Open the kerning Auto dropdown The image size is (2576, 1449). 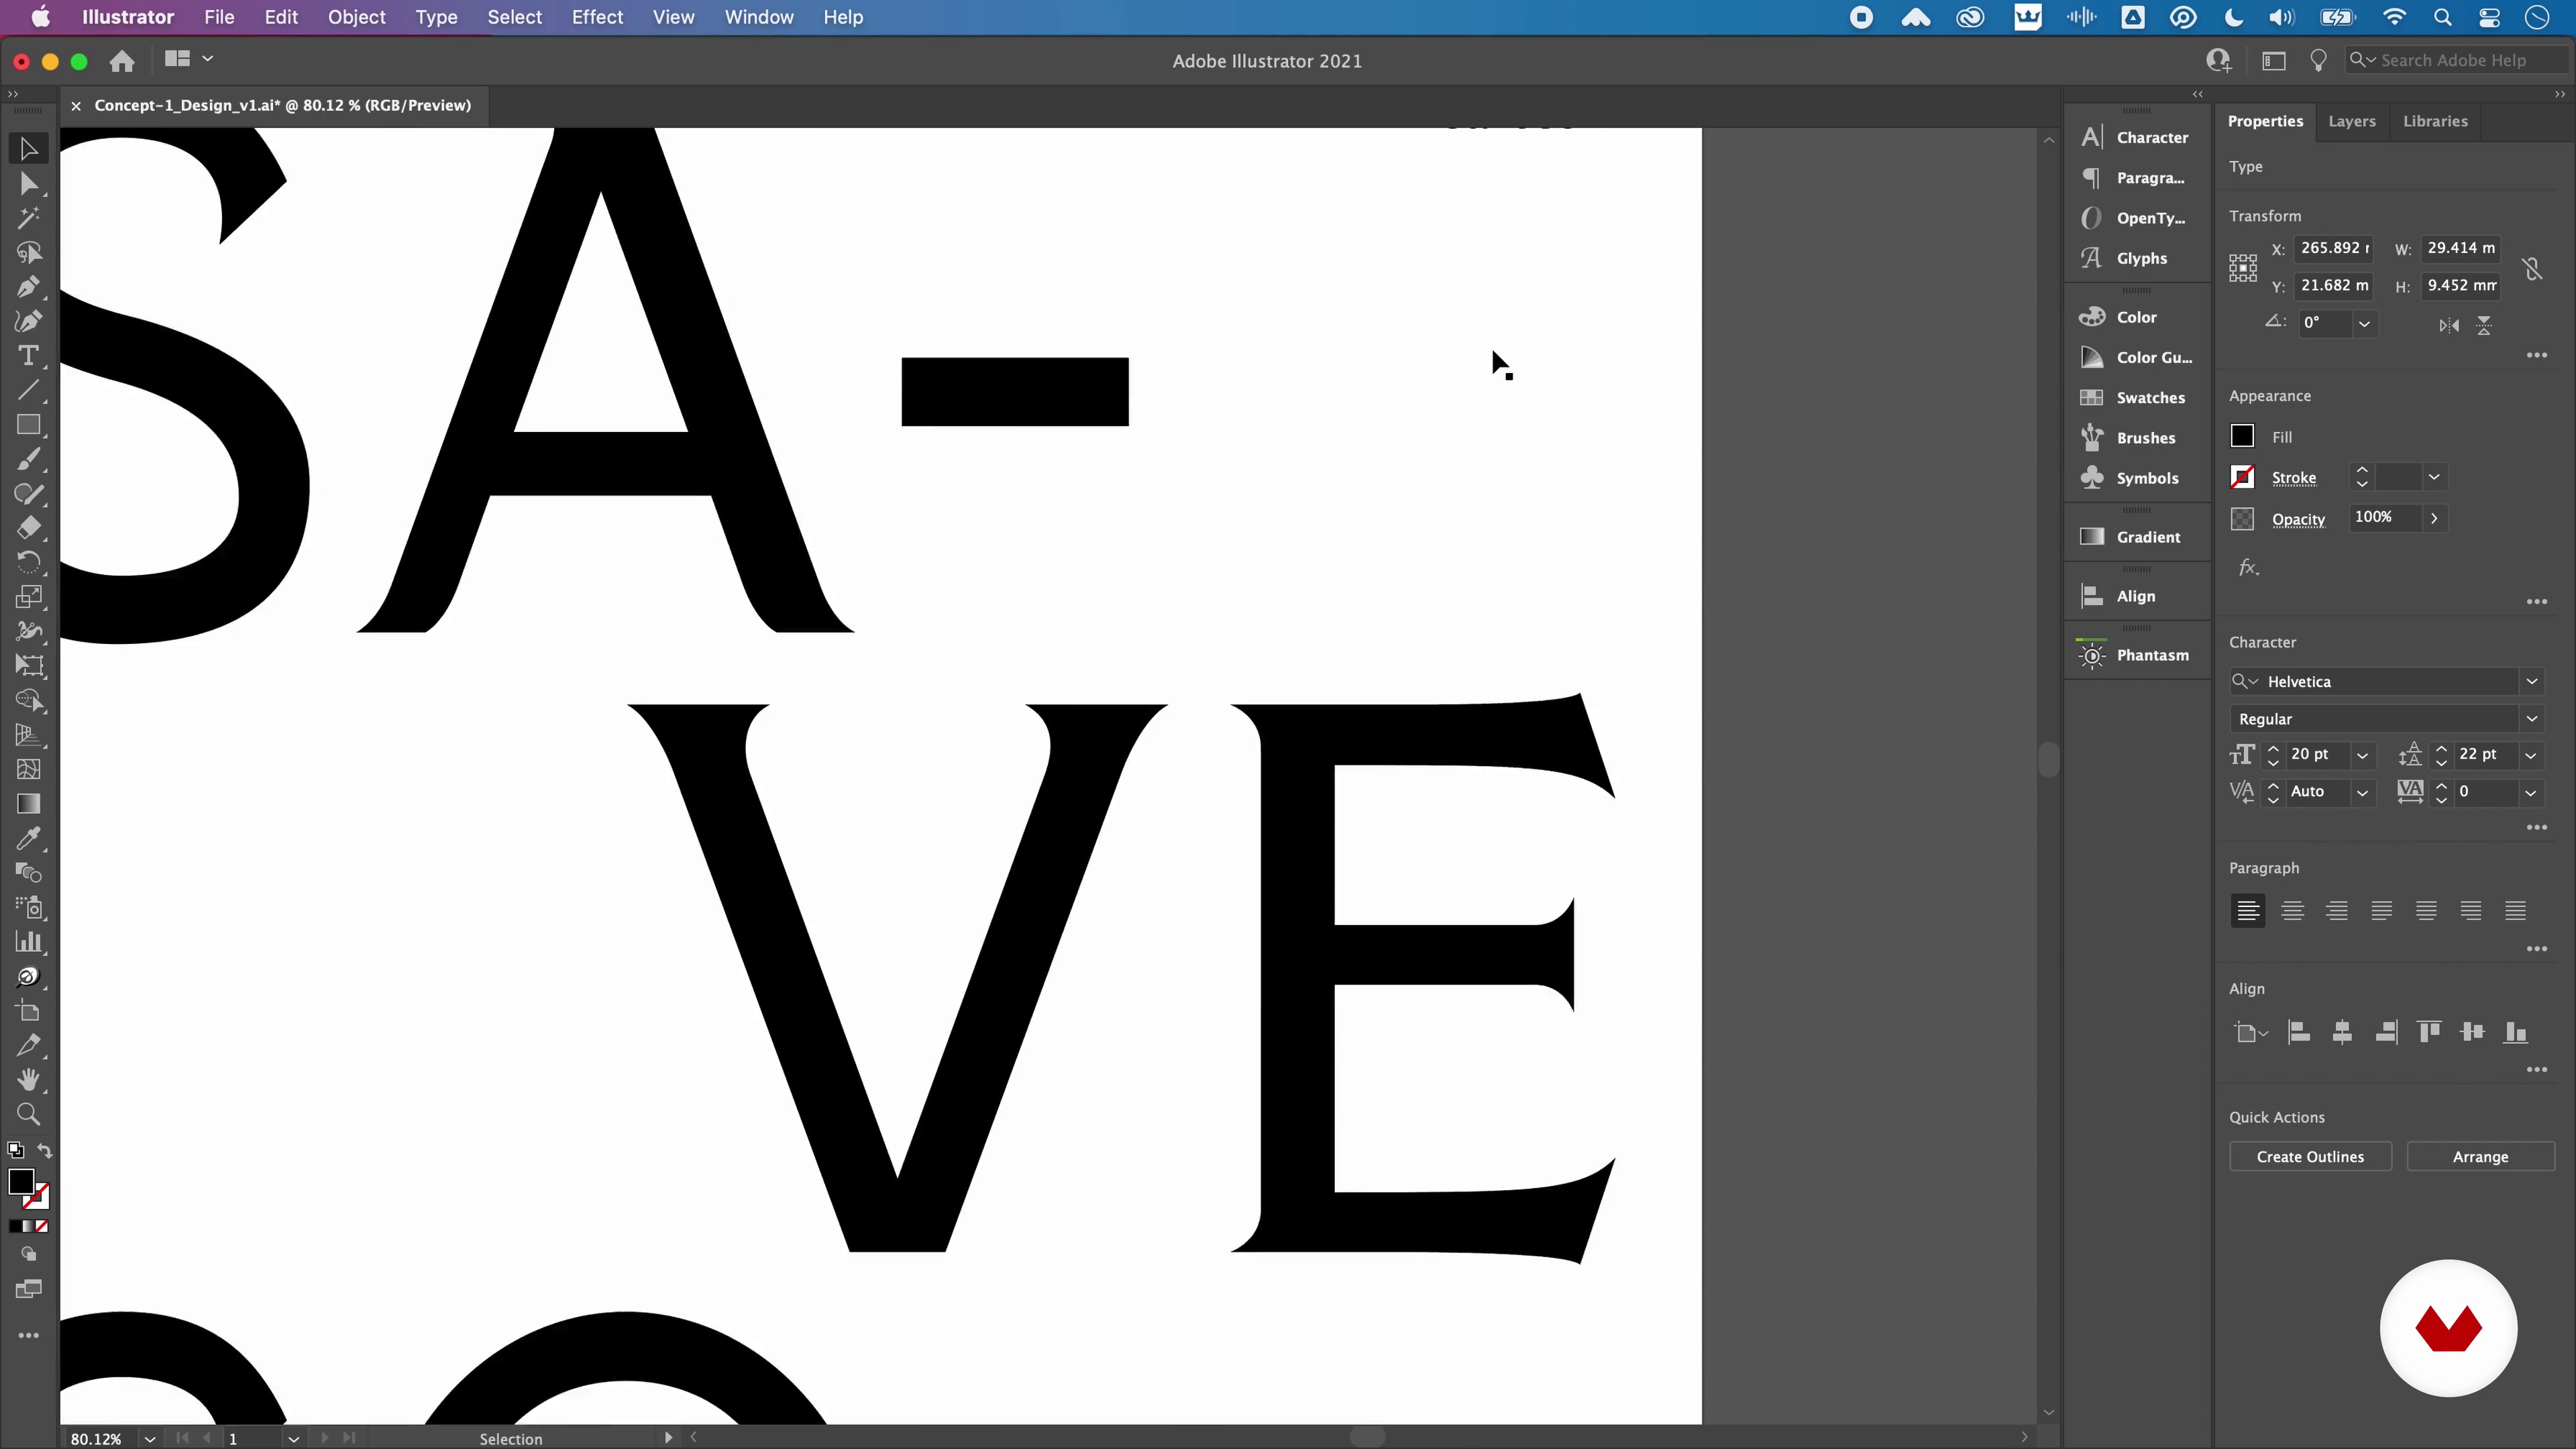(2363, 792)
